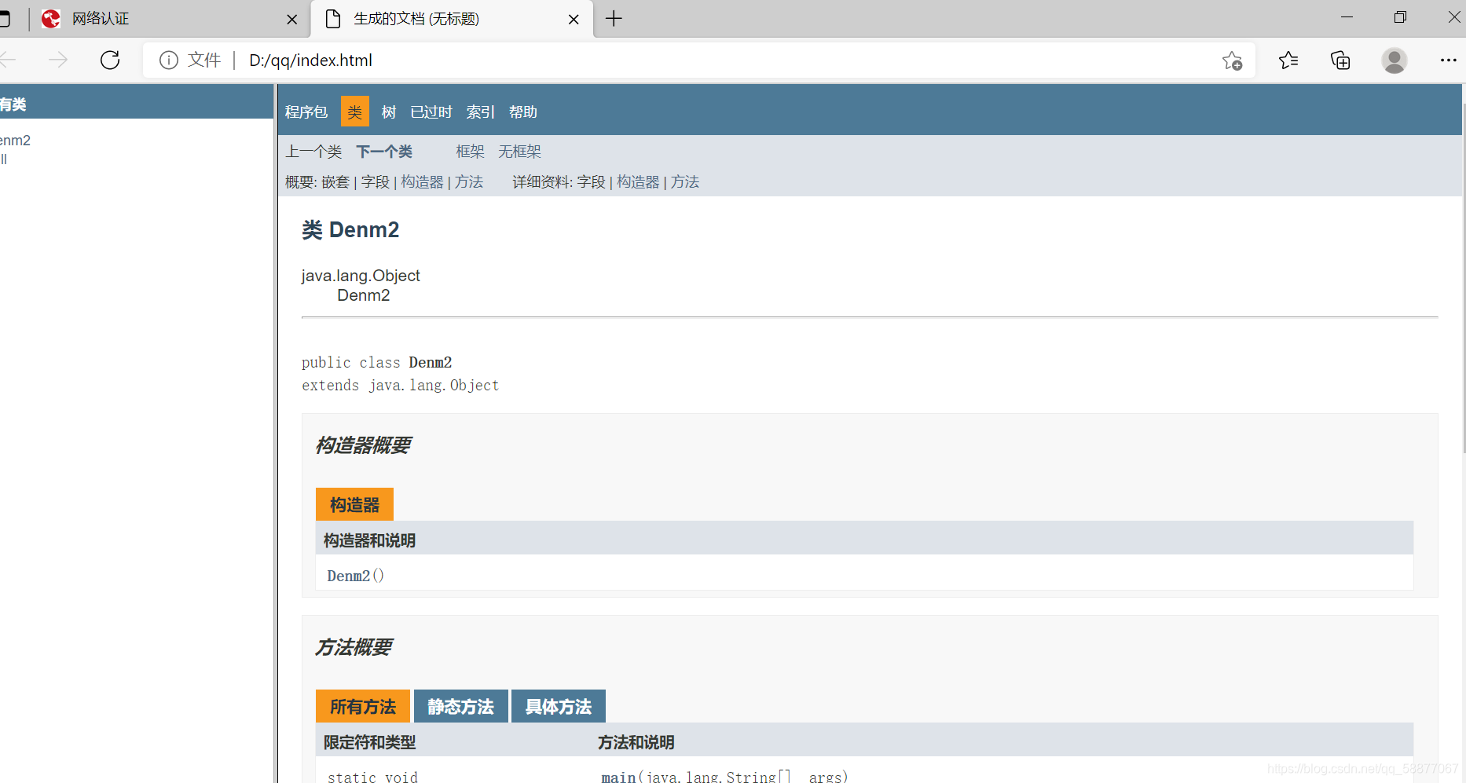Open browser settings ellipsis menu
Image resolution: width=1466 pixels, height=783 pixels.
(1449, 60)
